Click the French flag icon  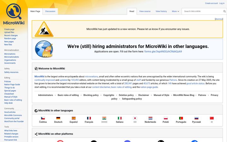click(89, 118)
